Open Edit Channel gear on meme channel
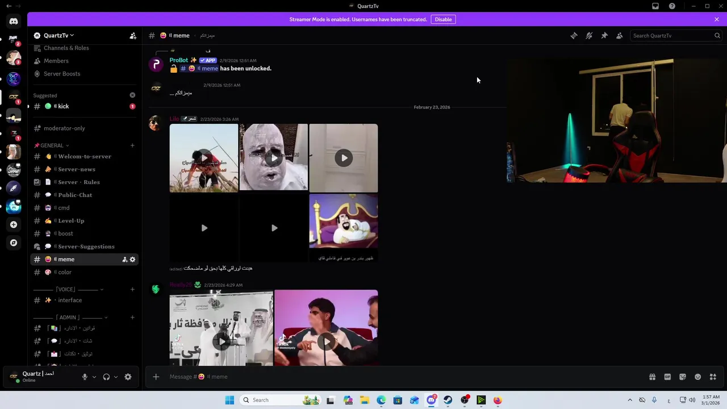Viewport: 727px width, 409px height. 132,260
